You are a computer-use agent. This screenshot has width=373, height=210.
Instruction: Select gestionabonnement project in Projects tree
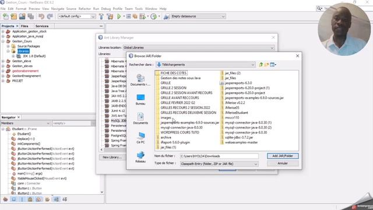point(25,71)
